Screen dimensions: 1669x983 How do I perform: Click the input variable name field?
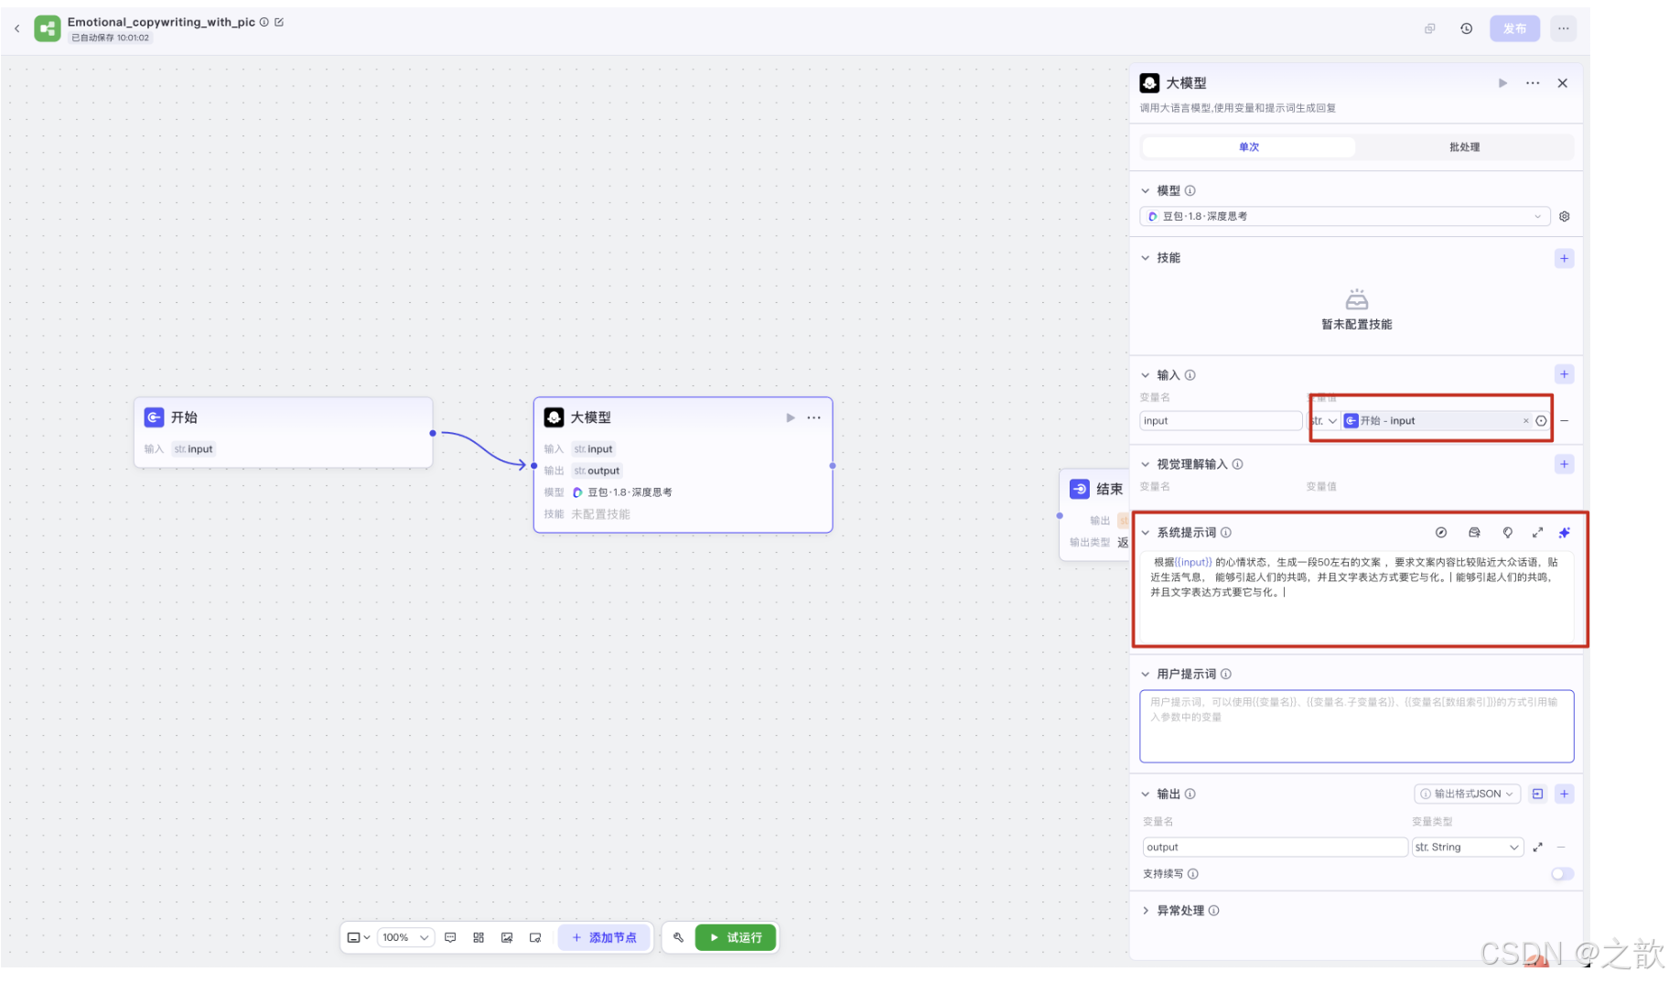pyautogui.click(x=1221, y=421)
